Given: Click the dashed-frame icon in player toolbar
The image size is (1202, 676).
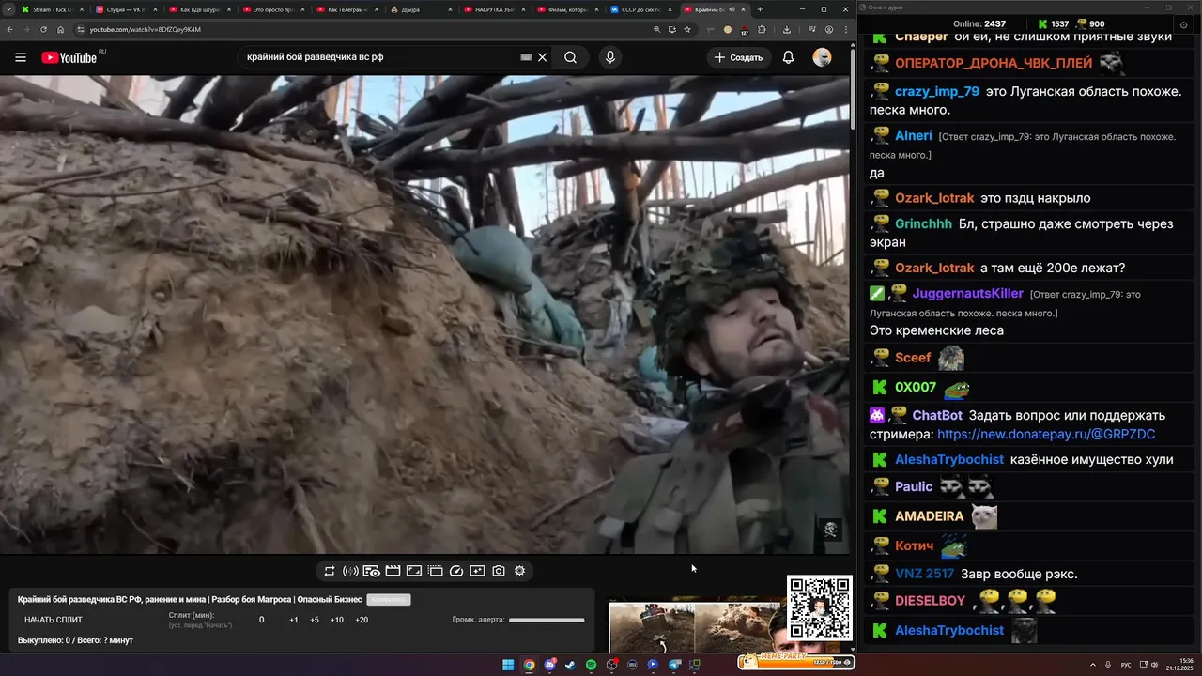Looking at the screenshot, I should 435,571.
